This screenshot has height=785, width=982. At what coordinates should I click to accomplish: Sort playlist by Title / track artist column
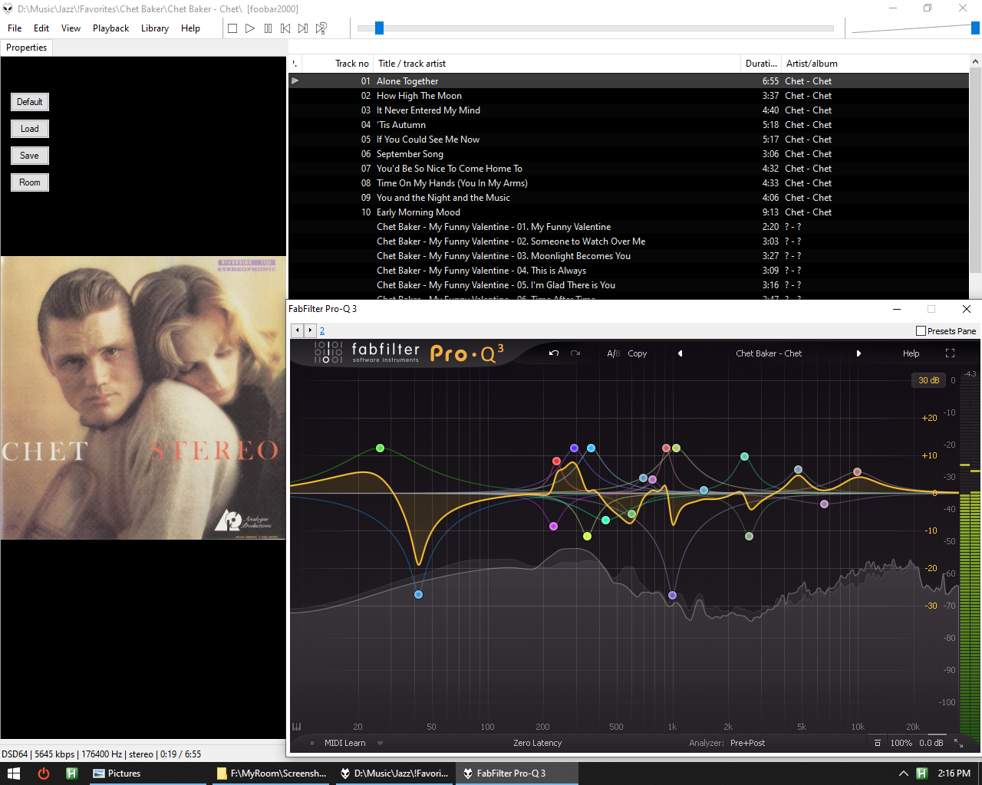(558, 64)
